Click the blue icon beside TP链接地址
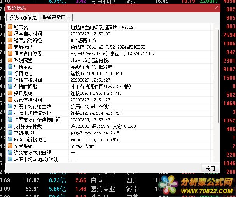The height and width of the screenshot is (197, 236). pyautogui.click(x=10, y=132)
